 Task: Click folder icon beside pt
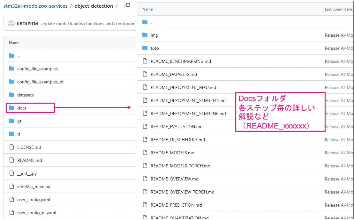click(11, 121)
